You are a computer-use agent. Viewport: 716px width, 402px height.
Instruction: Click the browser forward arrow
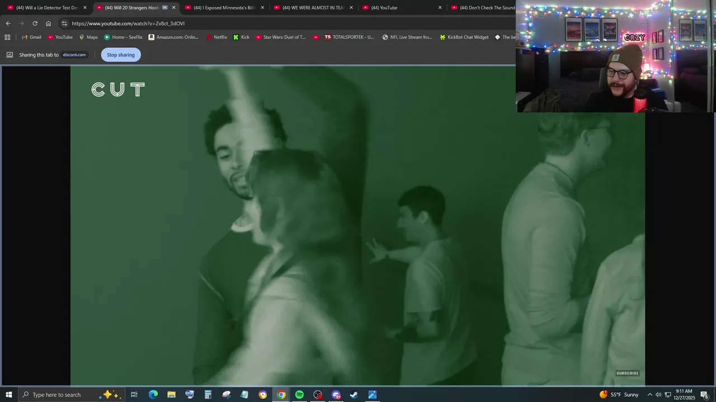pyautogui.click(x=21, y=23)
